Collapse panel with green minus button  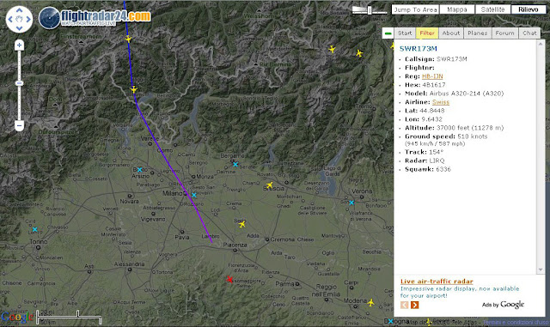(x=388, y=33)
